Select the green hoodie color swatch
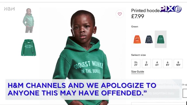Screen dimensions: 187x105 161,39
